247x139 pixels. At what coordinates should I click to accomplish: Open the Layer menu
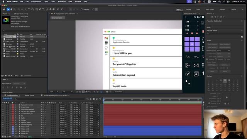click(x=46, y=2)
